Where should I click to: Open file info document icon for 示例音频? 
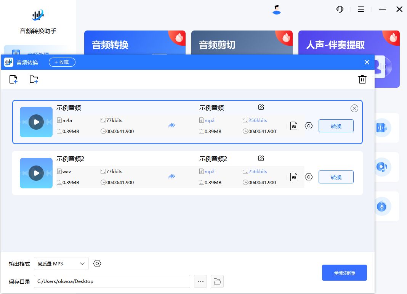294,126
